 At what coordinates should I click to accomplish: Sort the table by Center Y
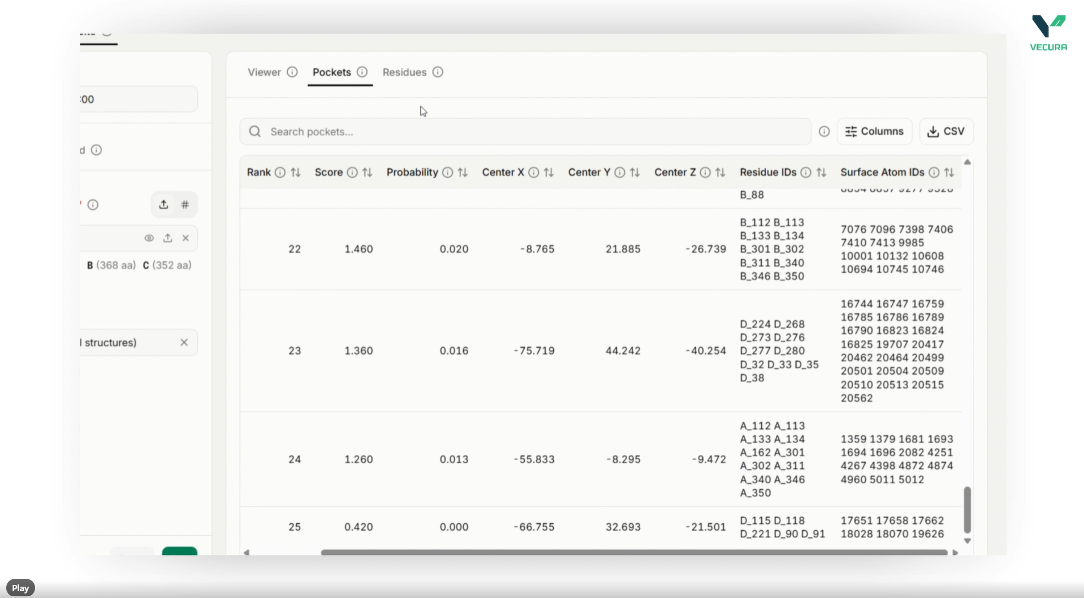point(635,173)
